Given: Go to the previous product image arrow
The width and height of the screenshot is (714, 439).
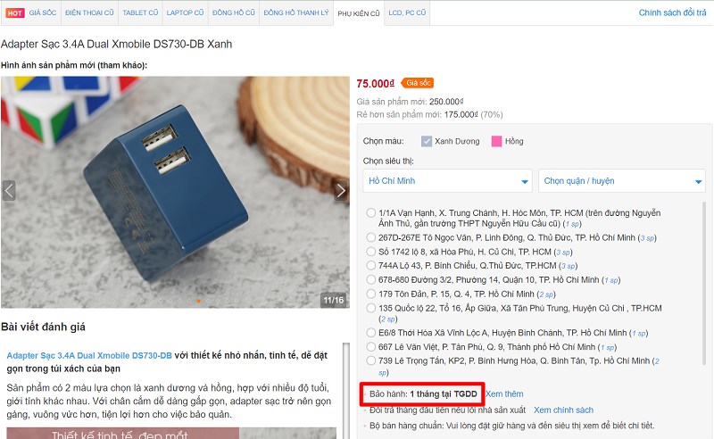Looking at the screenshot, I should click(x=9, y=190).
